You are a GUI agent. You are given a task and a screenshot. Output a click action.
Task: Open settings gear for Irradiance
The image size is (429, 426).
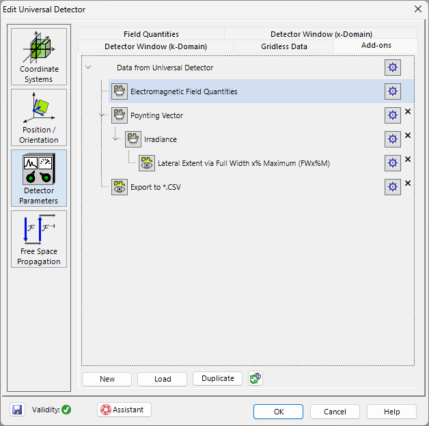point(393,139)
